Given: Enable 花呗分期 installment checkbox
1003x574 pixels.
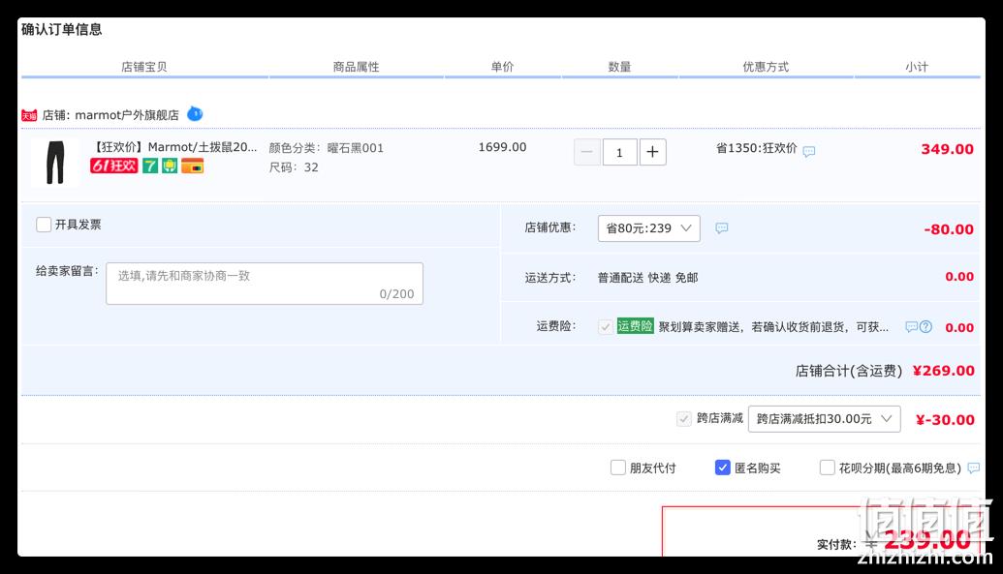Looking at the screenshot, I should click(827, 468).
